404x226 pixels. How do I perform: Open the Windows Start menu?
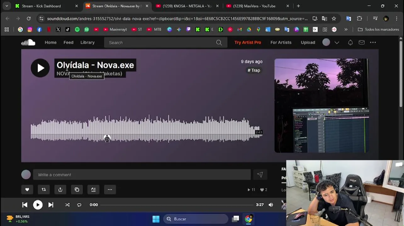pos(156,219)
